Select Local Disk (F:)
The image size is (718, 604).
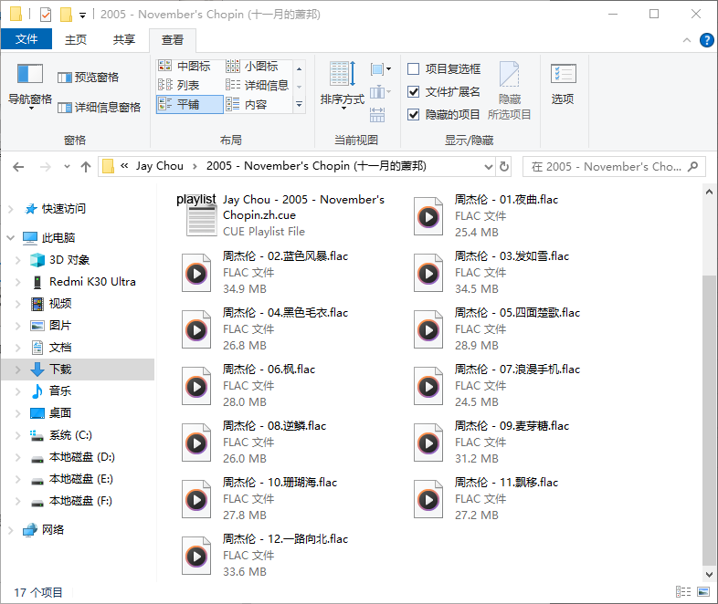[x=80, y=501]
